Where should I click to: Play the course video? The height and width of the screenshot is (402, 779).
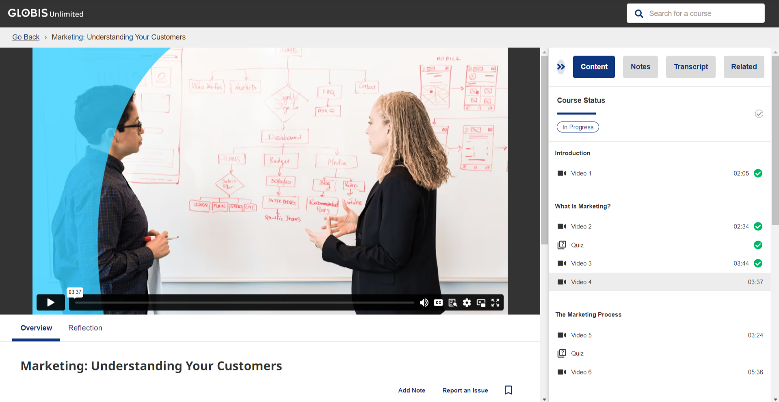(x=50, y=303)
